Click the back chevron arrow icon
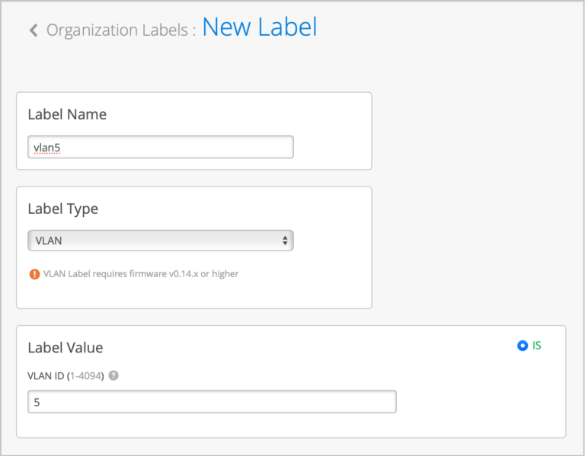 point(33,30)
